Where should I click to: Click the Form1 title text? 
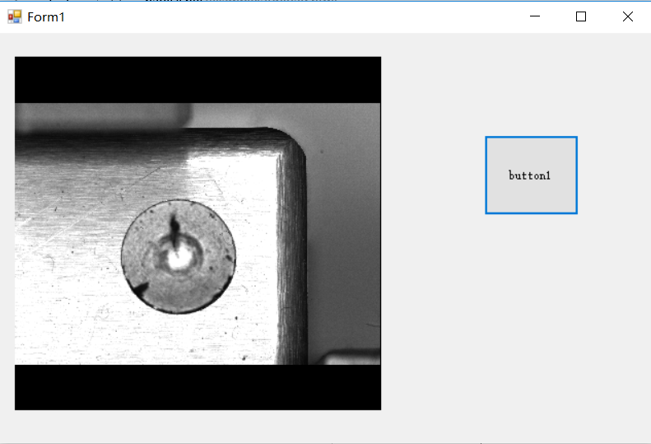(46, 17)
